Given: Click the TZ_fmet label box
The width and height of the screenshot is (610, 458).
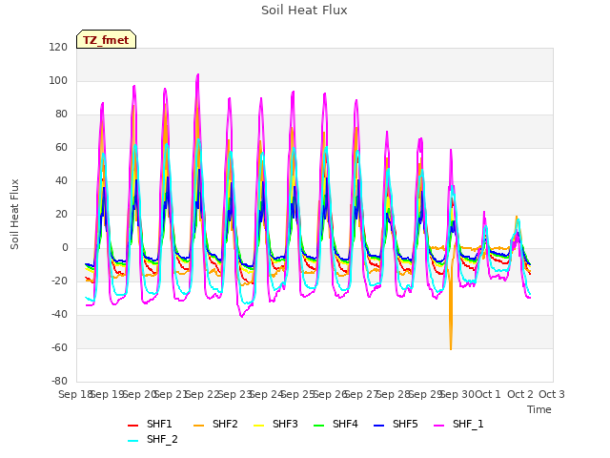Looking at the screenshot, I should click(106, 39).
